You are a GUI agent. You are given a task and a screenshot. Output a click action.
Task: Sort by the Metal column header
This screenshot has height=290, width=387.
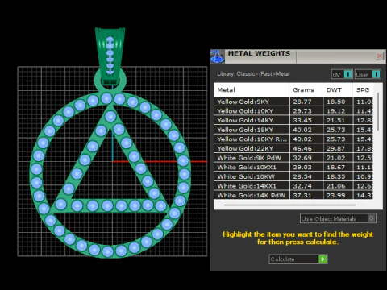coord(252,89)
